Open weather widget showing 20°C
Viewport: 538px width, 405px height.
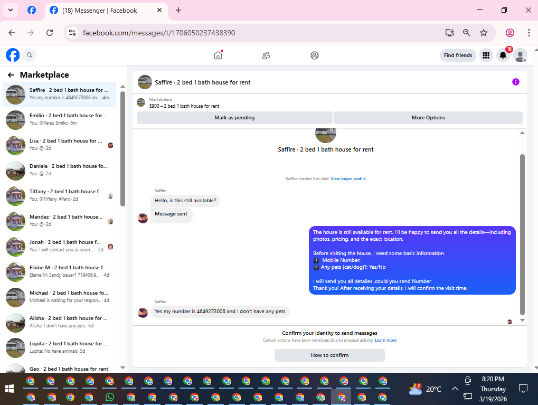425,389
